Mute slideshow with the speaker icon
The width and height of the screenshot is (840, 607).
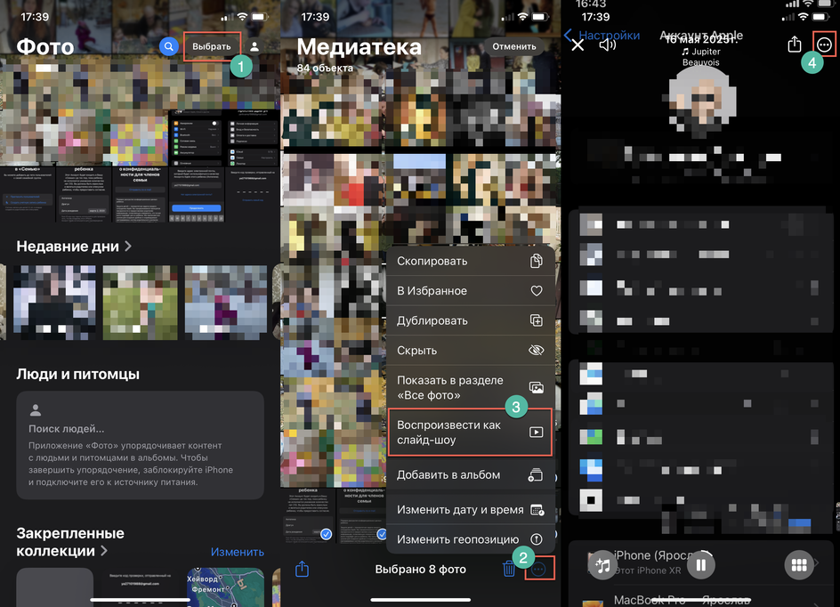click(x=608, y=45)
